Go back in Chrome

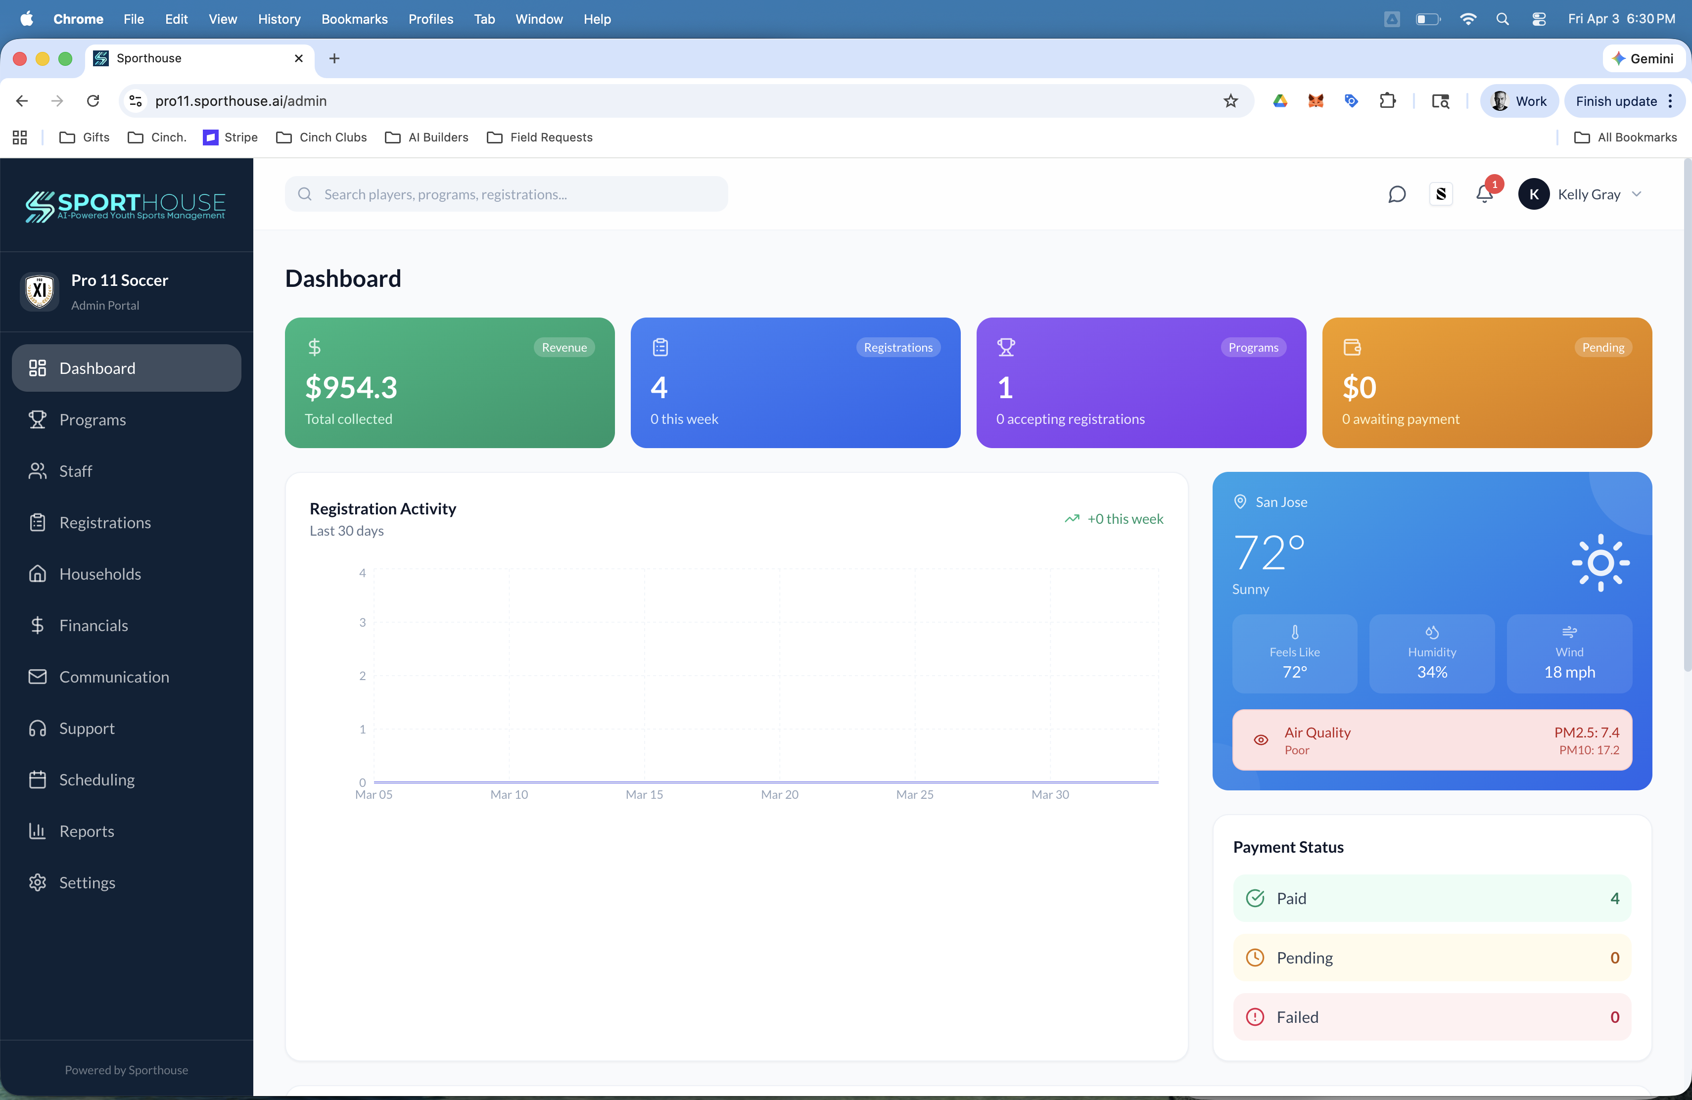[22, 101]
